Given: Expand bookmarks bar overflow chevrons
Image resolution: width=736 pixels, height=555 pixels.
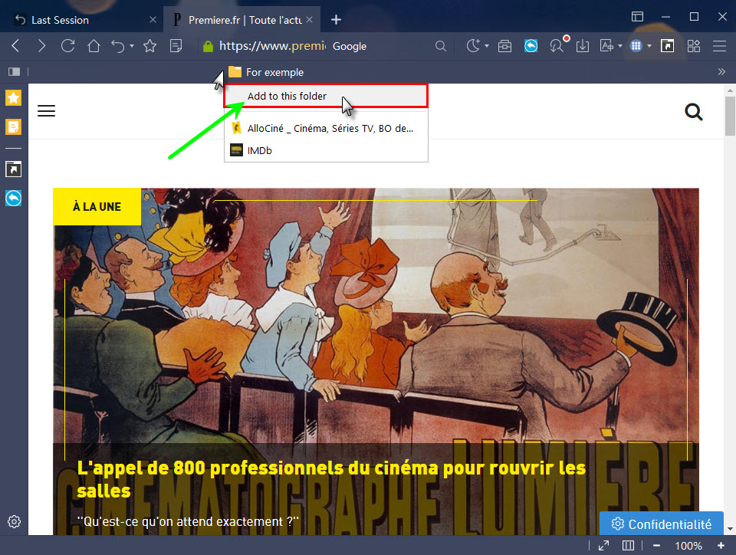Looking at the screenshot, I should pos(721,72).
